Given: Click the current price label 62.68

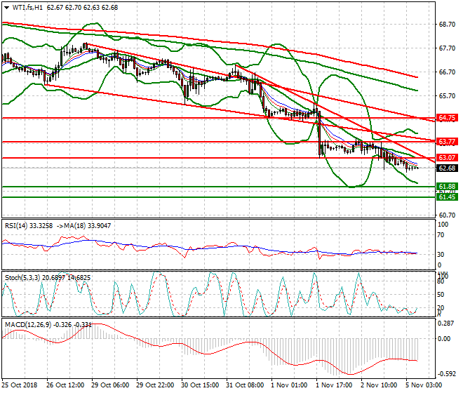Looking at the screenshot, I should (447, 168).
